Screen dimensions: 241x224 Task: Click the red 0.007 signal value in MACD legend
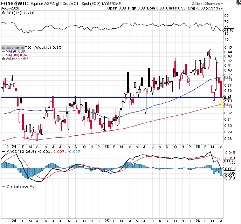[x=58, y=152]
